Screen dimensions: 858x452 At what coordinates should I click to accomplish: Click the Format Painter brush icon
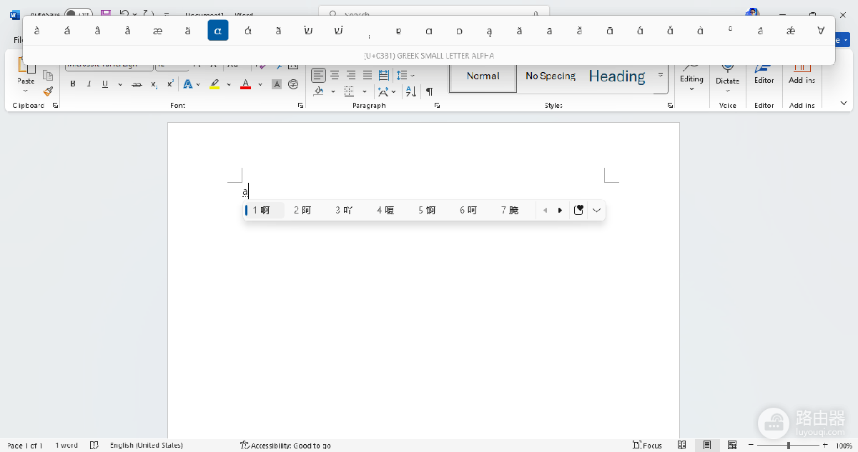click(x=48, y=91)
